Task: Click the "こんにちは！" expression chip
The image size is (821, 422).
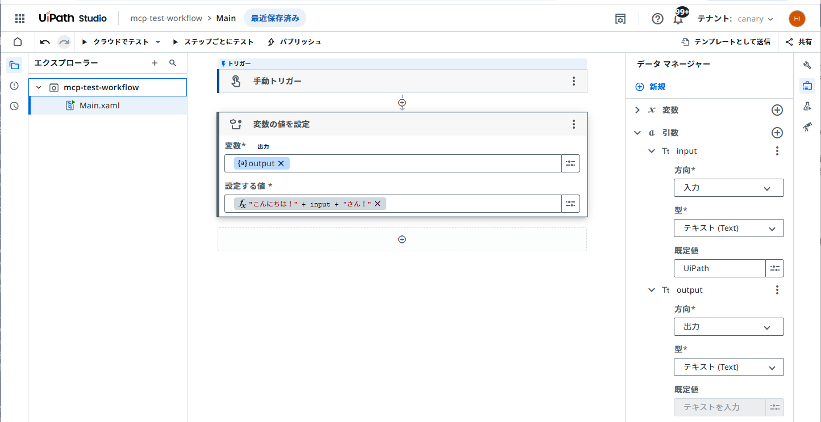Action: point(310,204)
